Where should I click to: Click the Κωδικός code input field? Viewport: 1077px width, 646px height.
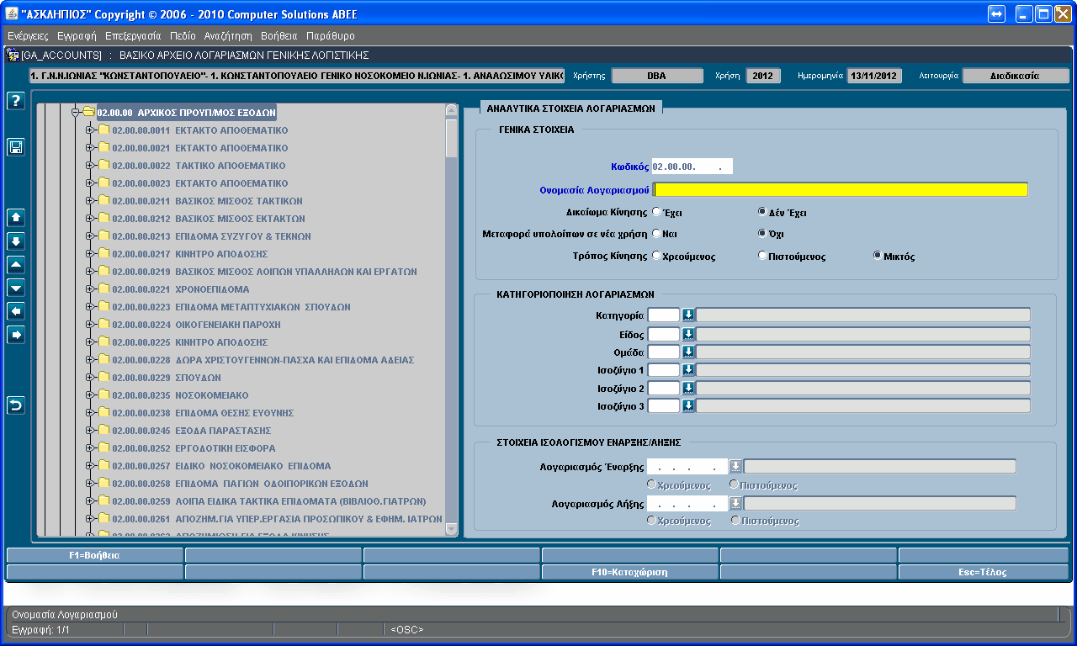tap(692, 167)
